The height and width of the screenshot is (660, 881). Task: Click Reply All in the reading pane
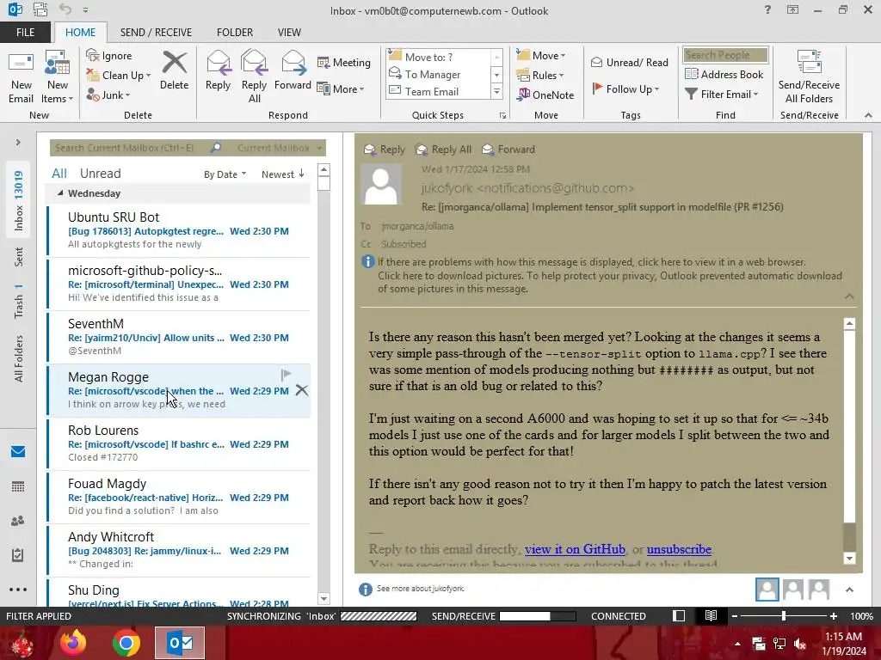pos(443,150)
